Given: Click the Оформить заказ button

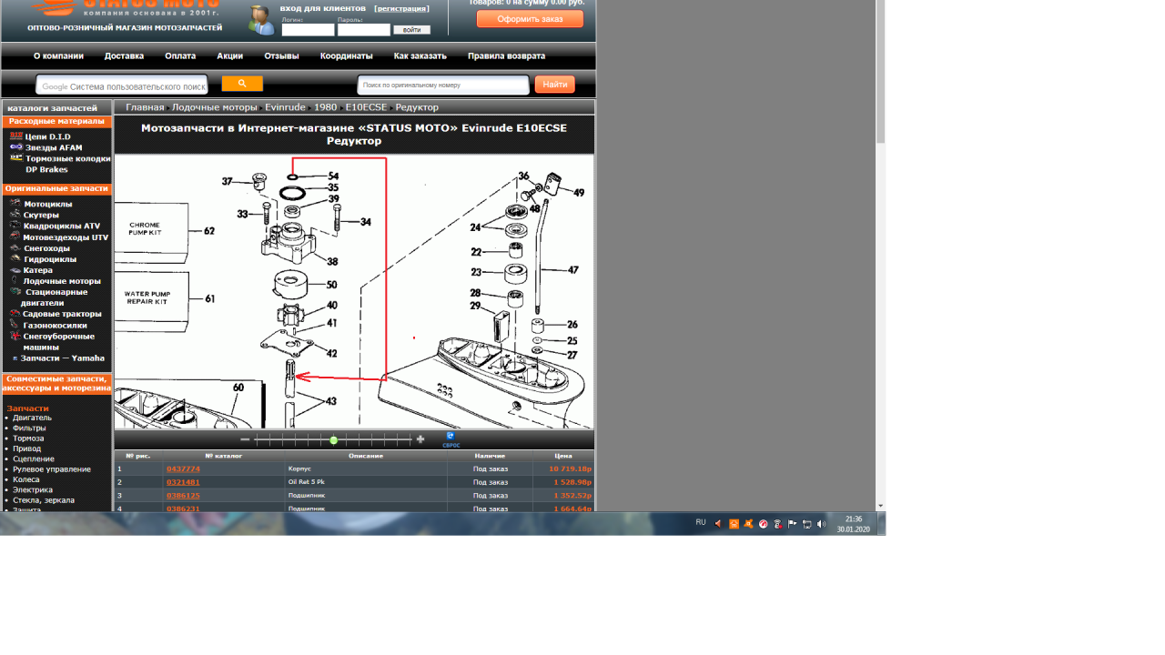Looking at the screenshot, I should click(530, 19).
